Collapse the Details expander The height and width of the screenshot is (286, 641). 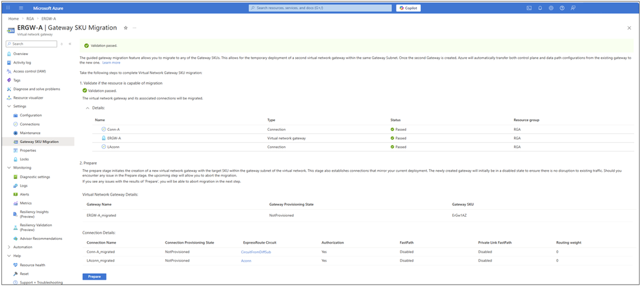tap(87, 108)
